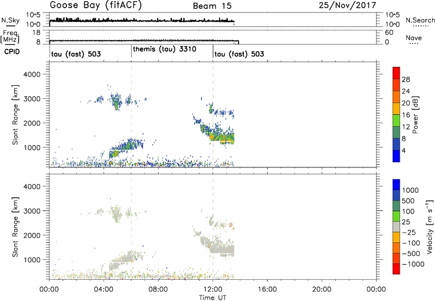Select the "N.Search" legend label
The width and height of the screenshot is (435, 301).
pyautogui.click(x=420, y=20)
